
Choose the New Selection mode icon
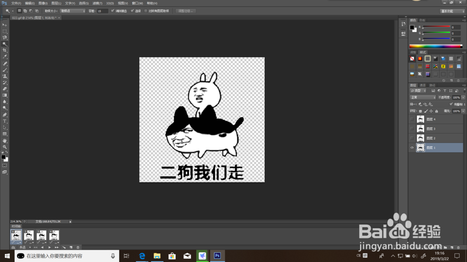(19, 11)
